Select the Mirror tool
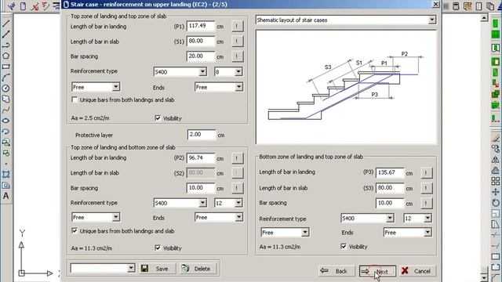Image resolution: width=502 pixels, height=282 pixels. click(496, 160)
